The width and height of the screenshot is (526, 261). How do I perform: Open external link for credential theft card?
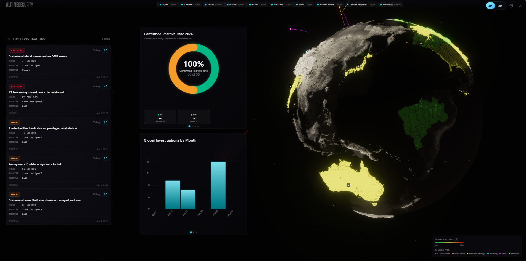pos(105,122)
